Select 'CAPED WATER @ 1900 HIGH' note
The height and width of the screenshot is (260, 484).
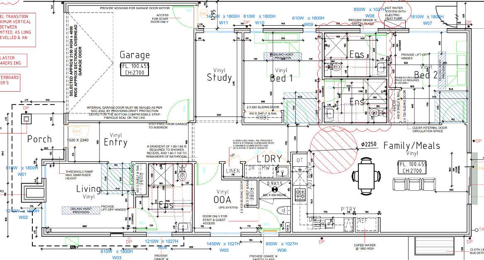point(365,247)
